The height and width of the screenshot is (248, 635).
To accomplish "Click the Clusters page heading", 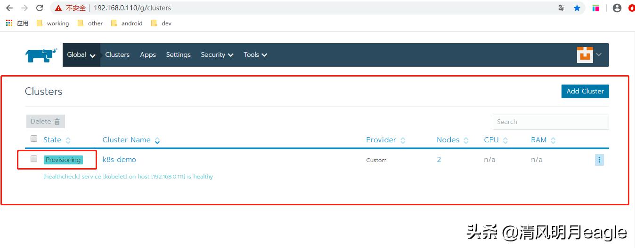I will [x=44, y=91].
